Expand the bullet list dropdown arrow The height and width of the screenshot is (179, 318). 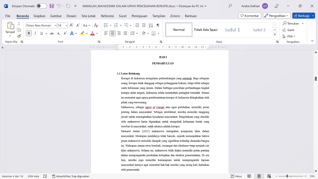pyautogui.click(x=111, y=26)
